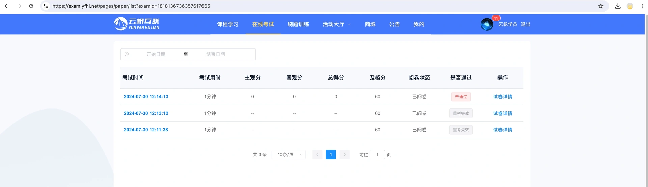Open 刷题训练 menu item
The image size is (648, 187).
298,24
